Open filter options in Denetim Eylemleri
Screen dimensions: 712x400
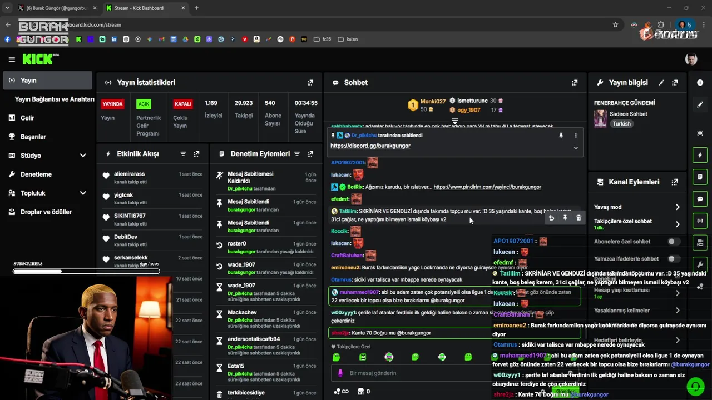point(297,154)
